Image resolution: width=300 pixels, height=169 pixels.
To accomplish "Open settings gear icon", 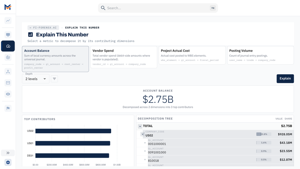I will pyautogui.click(x=8, y=162).
